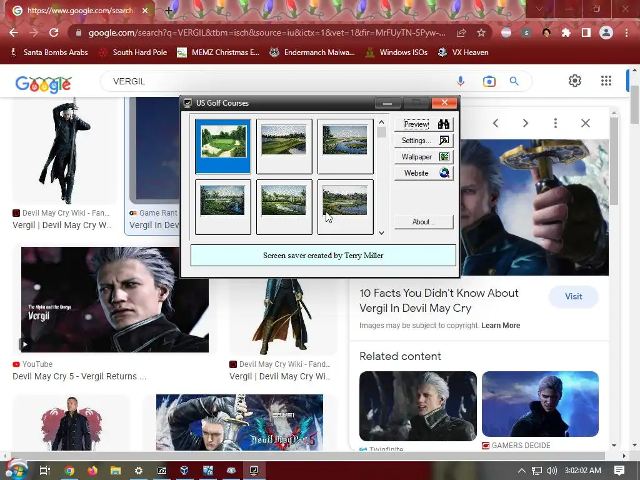The height and width of the screenshot is (480, 640).
Task: Select the first golf course thumbnail highlighted blue
Action: pos(223,146)
